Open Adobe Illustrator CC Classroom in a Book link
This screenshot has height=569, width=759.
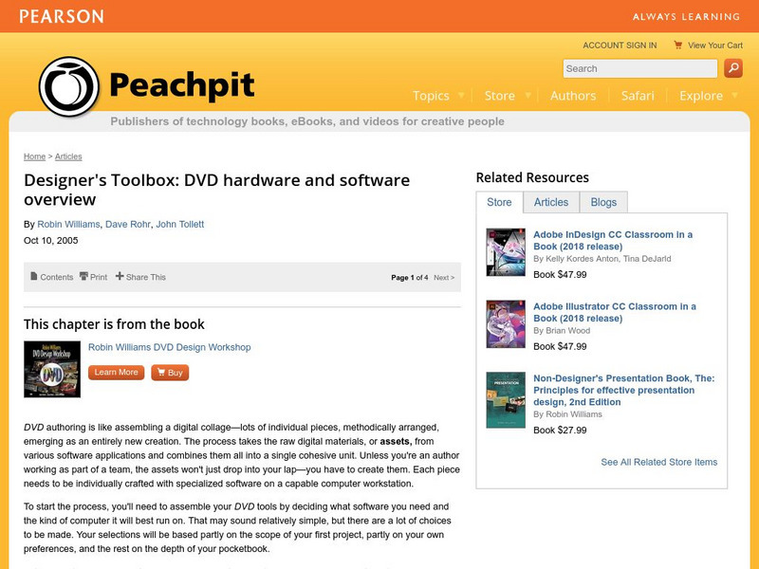[614, 312]
